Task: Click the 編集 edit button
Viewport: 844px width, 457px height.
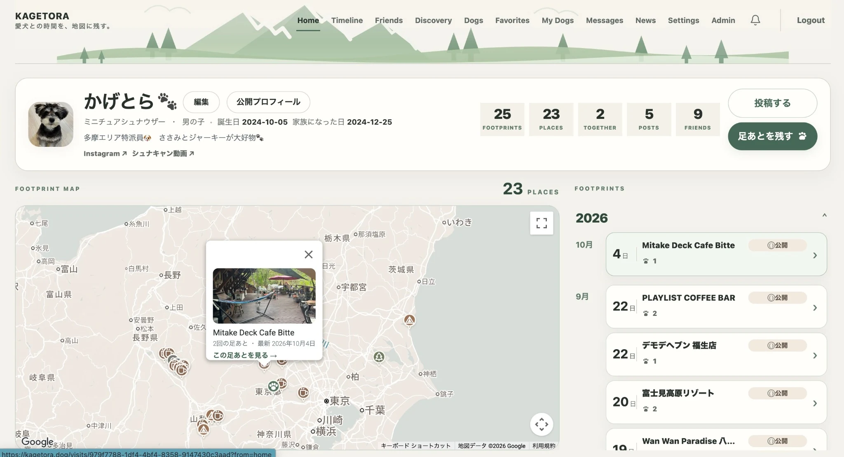Action: coord(201,102)
